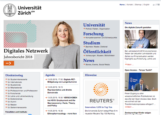
Task: Click the print icon in top-right corner
Action: tap(154, 5)
